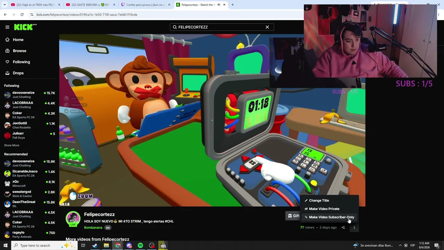Open the taskbar clock and calendar
Screen dimensions: 444x250
tap(424, 245)
